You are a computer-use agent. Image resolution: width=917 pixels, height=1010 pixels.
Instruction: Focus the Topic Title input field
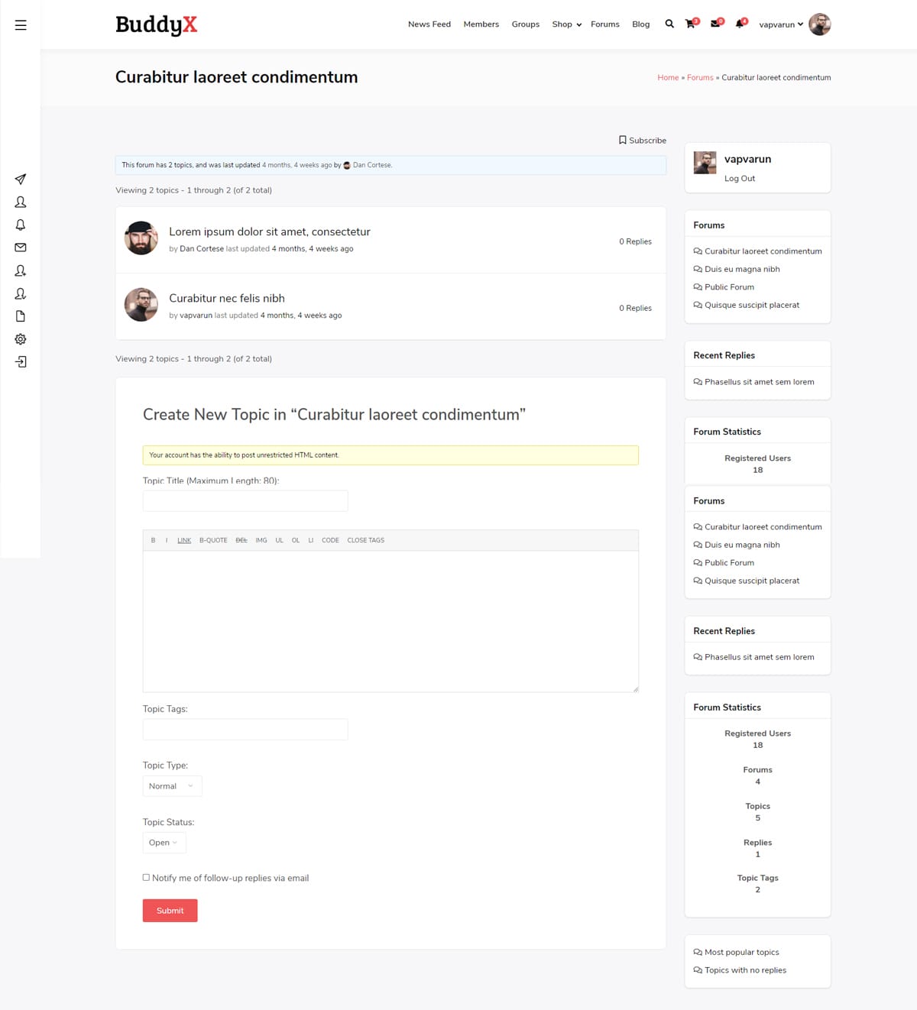[245, 501]
